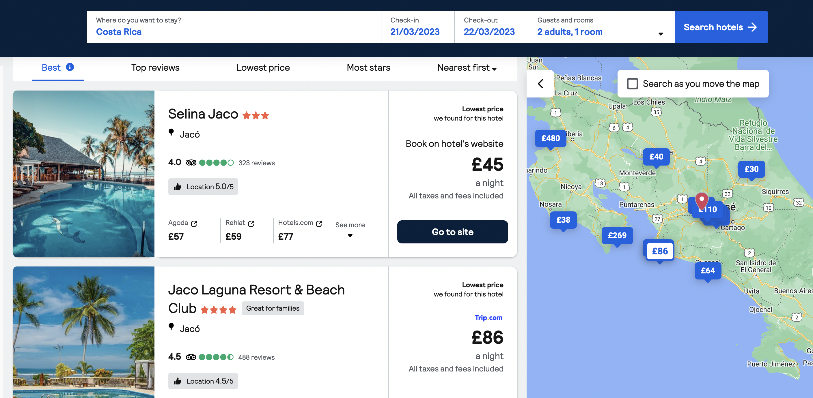Click Hotels.com external link icon
The height and width of the screenshot is (398, 813).
pyautogui.click(x=319, y=223)
